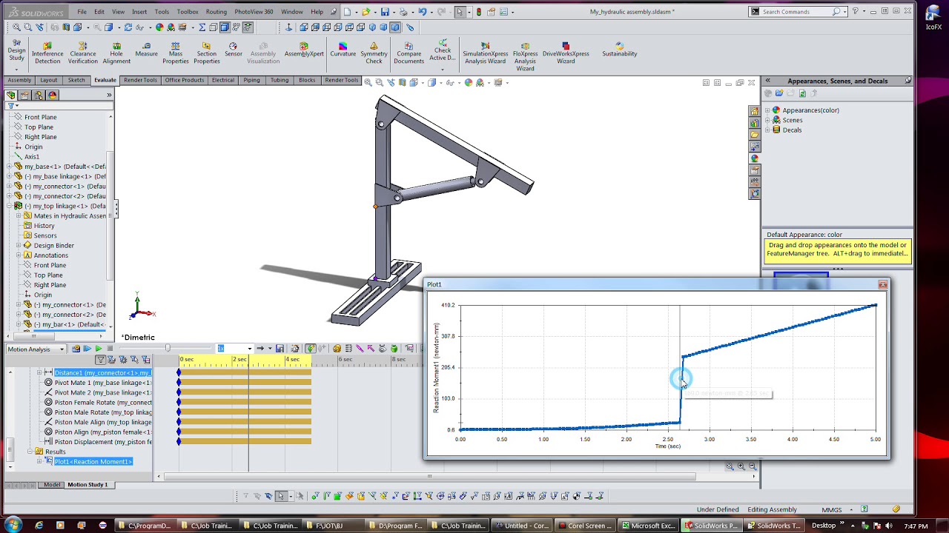Open Mass Properties
Image resolution: width=949 pixels, height=533 pixels.
(176, 52)
